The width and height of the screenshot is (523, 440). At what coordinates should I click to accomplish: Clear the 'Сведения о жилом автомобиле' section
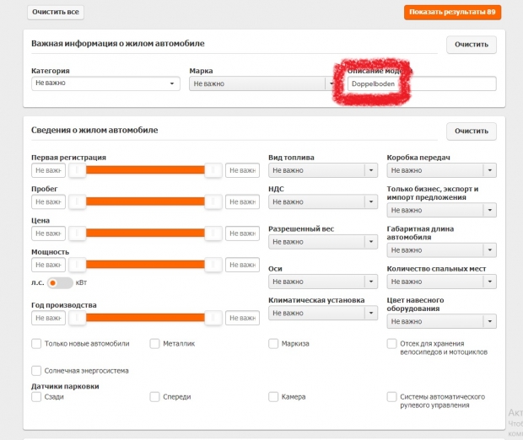pyautogui.click(x=472, y=131)
